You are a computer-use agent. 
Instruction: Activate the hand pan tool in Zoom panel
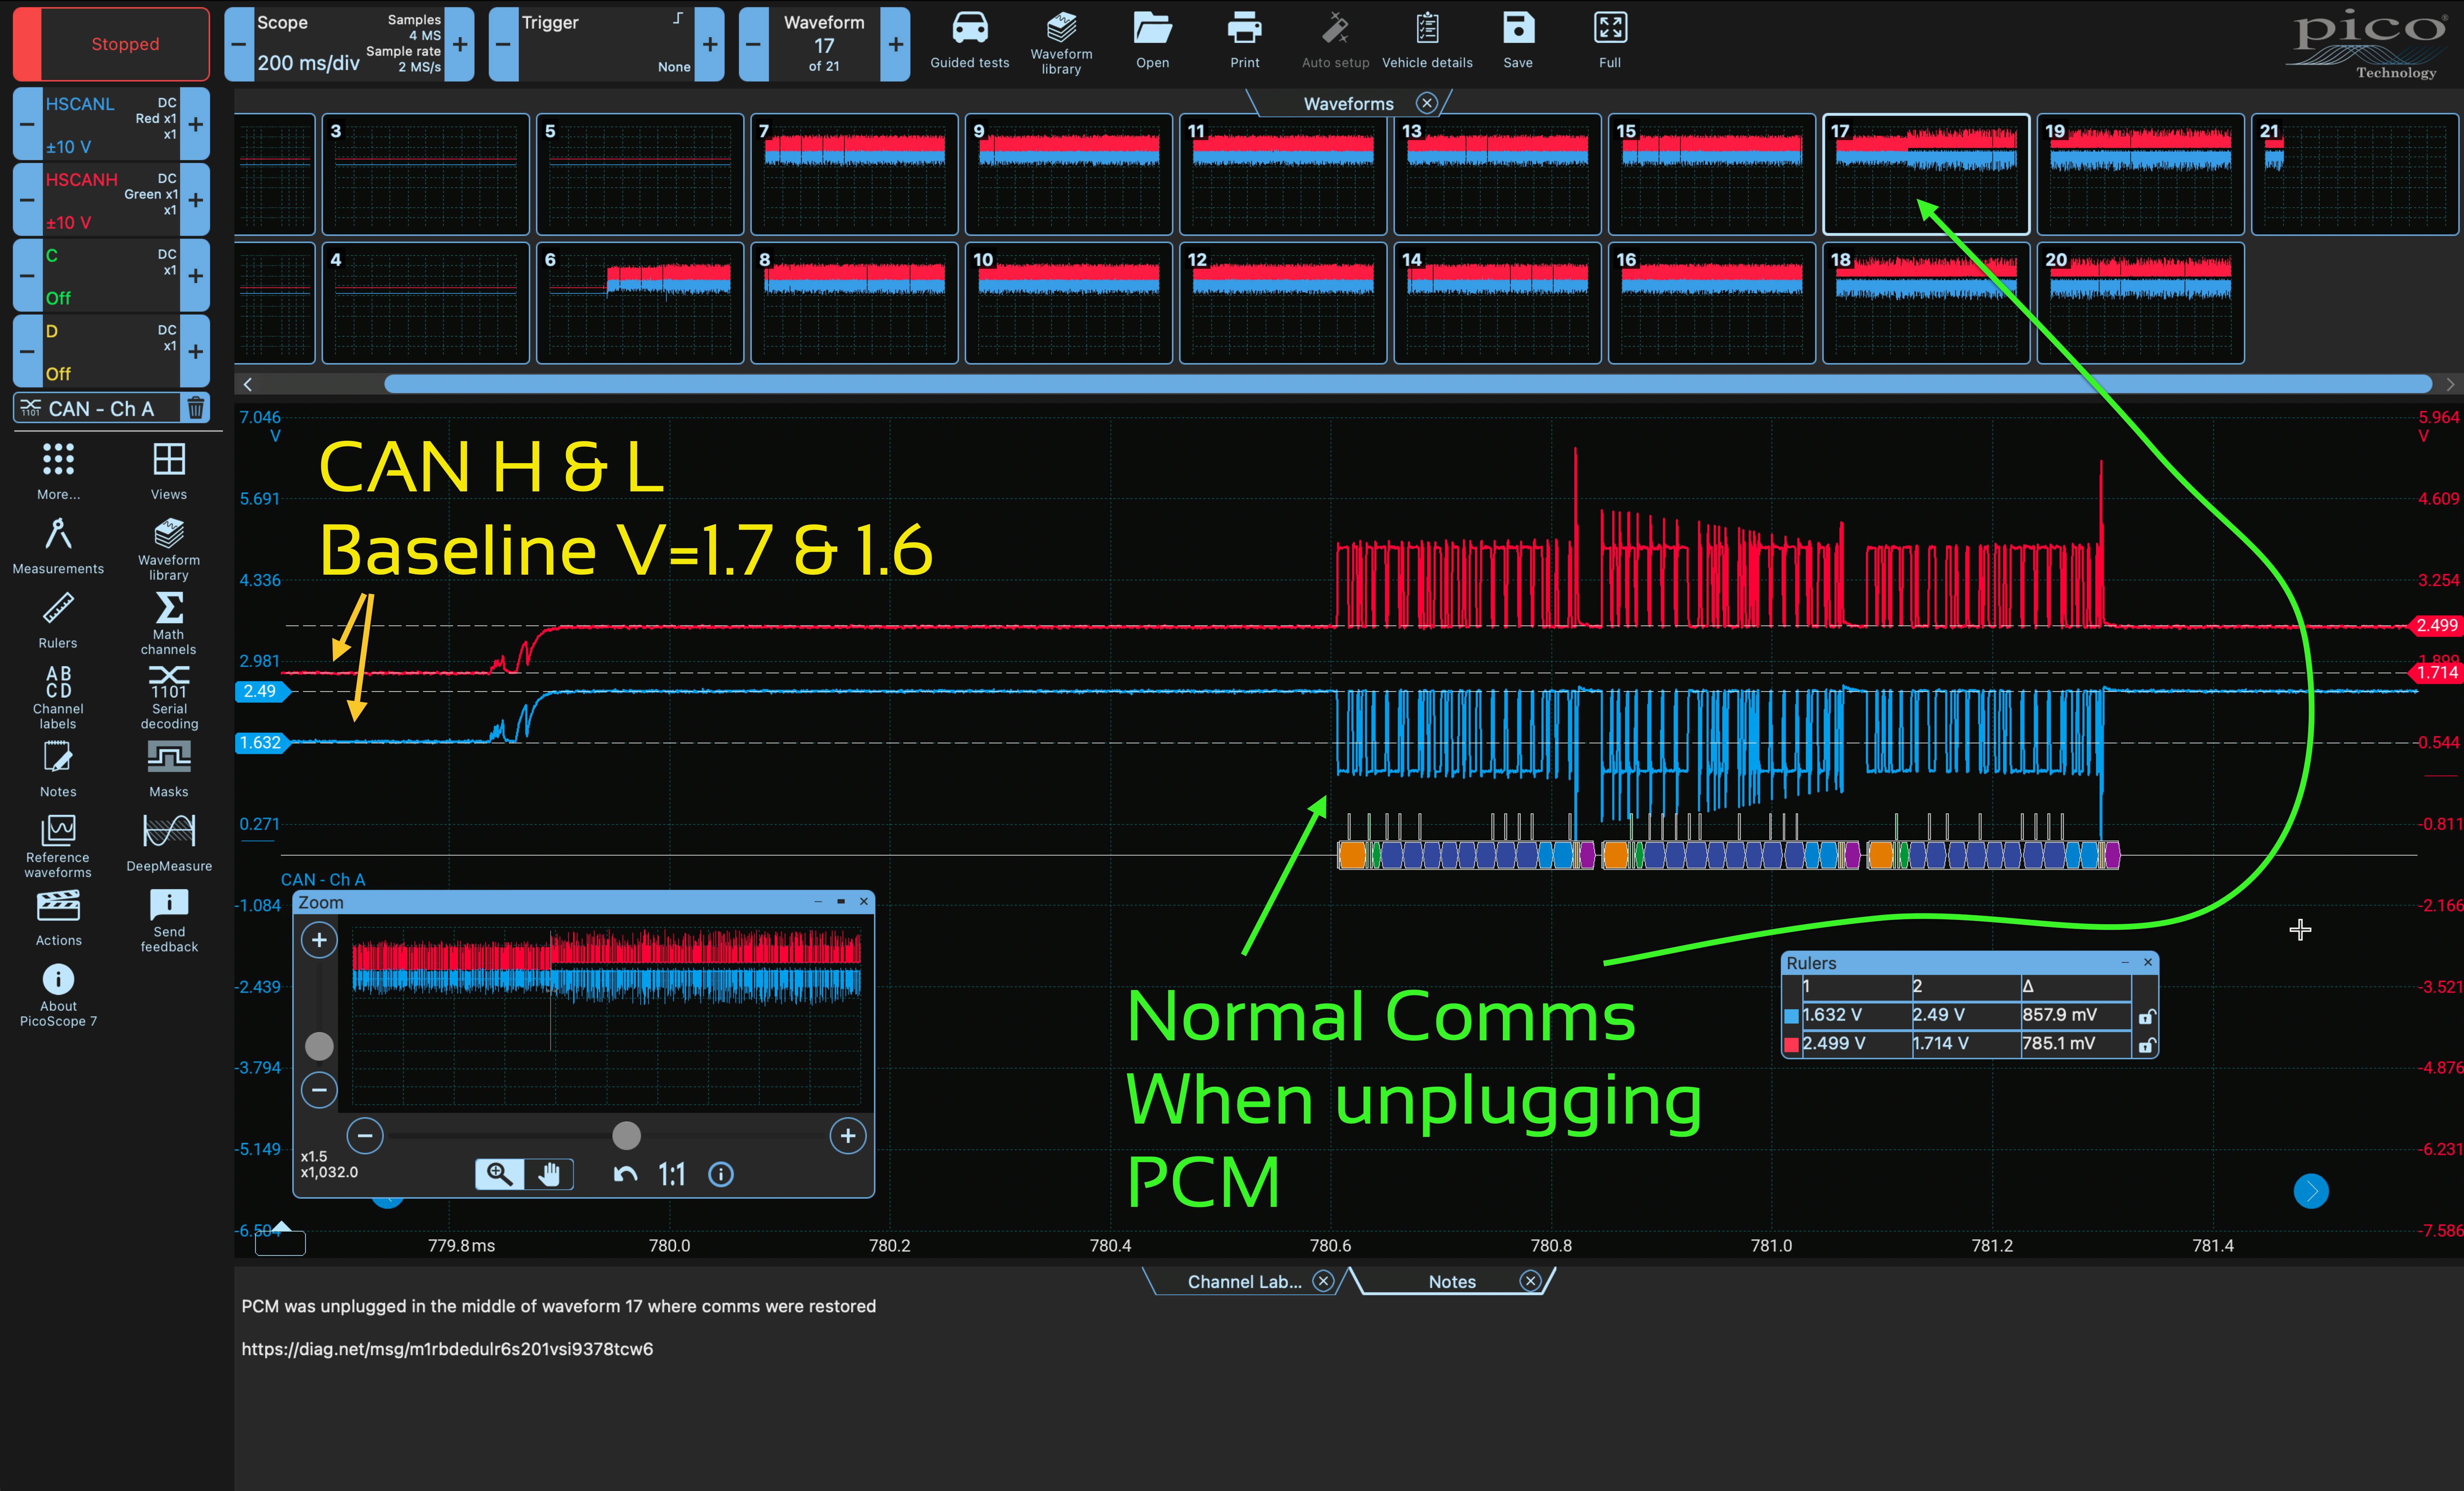click(x=549, y=1174)
